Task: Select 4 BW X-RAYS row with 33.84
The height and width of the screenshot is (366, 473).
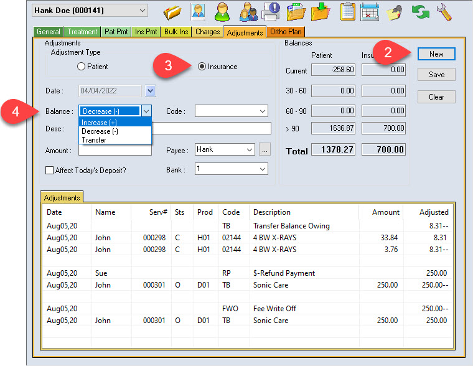Action: [247, 237]
